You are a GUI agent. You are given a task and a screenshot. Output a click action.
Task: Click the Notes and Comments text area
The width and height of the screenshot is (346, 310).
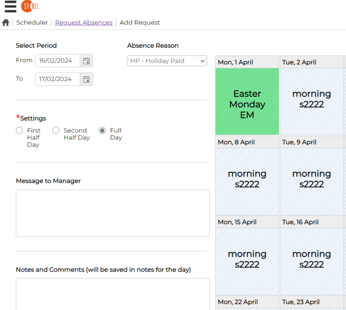[113, 294]
